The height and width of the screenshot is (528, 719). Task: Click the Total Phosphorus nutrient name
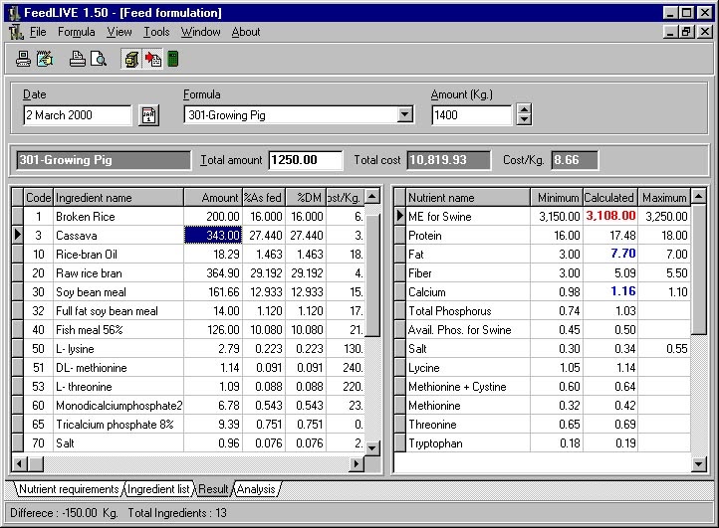point(450,311)
